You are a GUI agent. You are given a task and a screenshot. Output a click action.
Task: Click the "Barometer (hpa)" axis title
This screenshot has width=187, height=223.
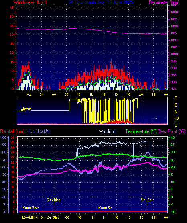pyautogui.click(x=164, y=2)
